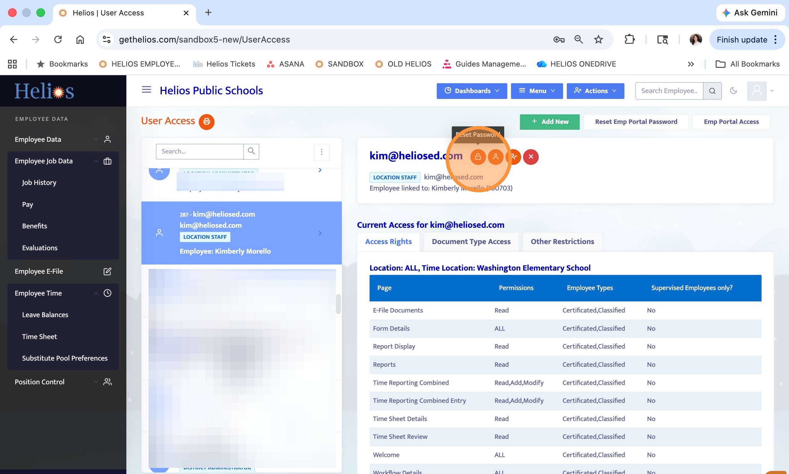Open the HELIOS ONEDRIVE bookmark
This screenshot has height=474, width=789.
coord(576,64)
